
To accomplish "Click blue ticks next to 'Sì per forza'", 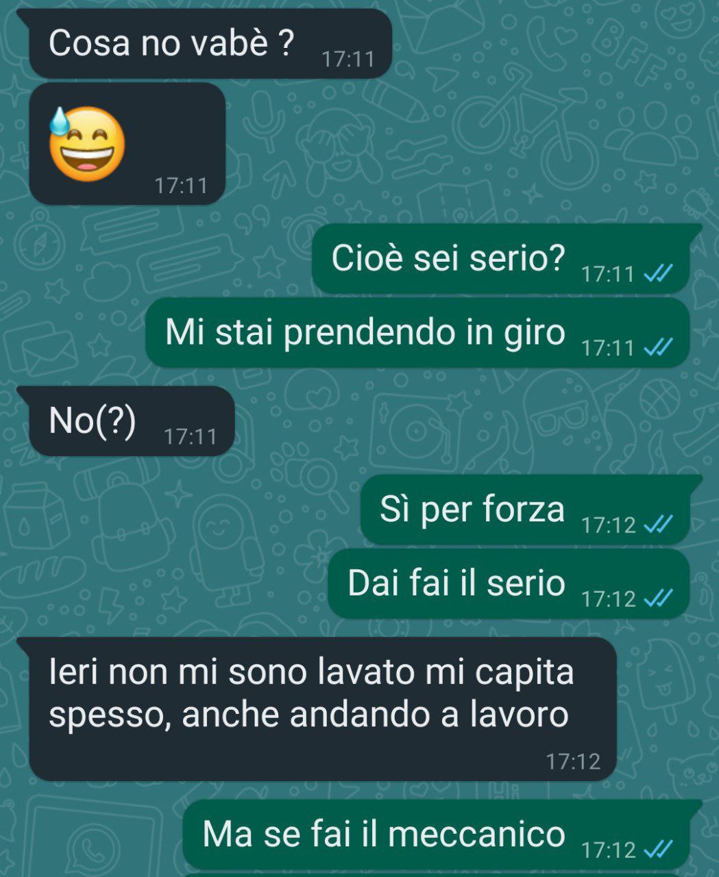I will click(x=659, y=525).
